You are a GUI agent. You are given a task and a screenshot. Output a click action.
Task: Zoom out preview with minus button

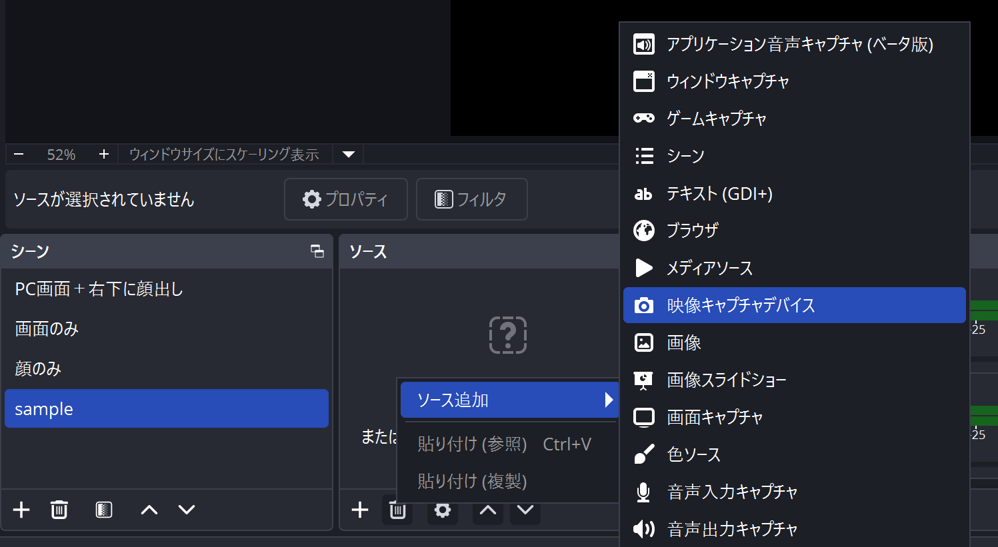coord(19,155)
